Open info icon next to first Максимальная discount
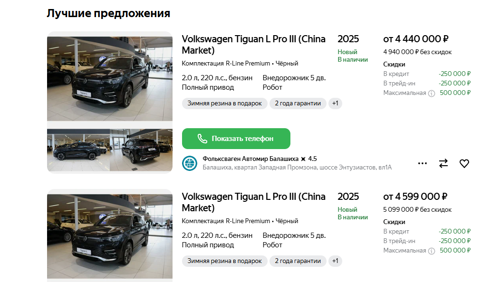Image resolution: width=481 pixels, height=282 pixels. click(x=431, y=94)
